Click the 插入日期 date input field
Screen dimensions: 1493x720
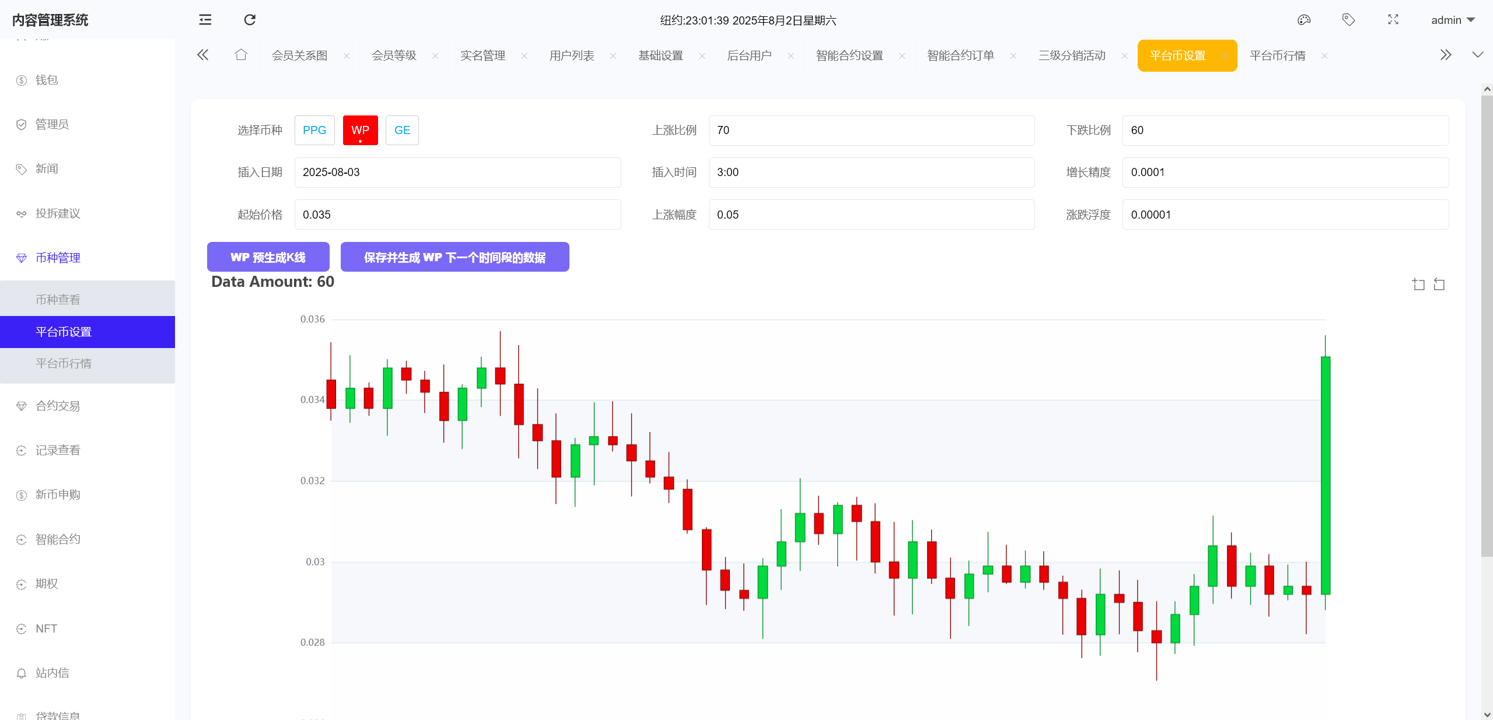pyautogui.click(x=457, y=172)
